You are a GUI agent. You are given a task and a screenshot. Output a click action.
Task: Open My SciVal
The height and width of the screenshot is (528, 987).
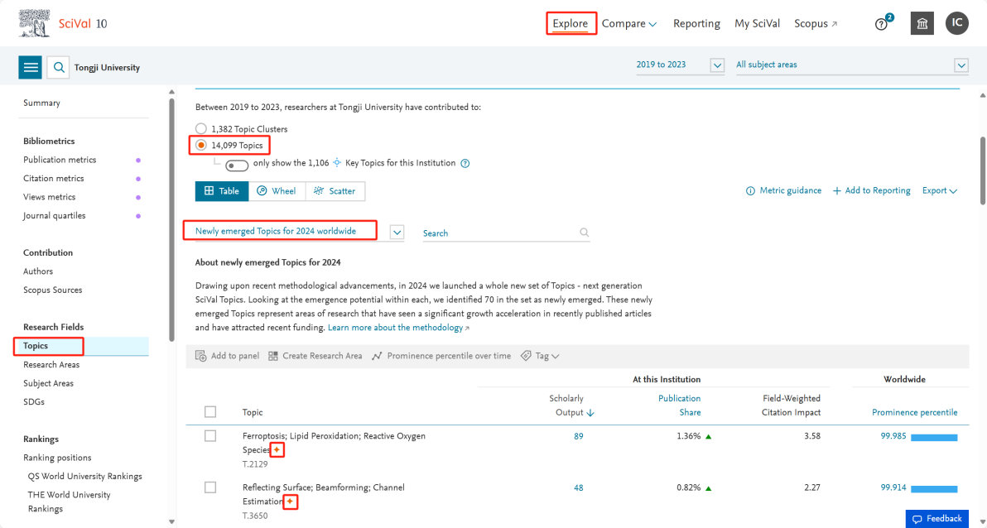pyautogui.click(x=758, y=24)
